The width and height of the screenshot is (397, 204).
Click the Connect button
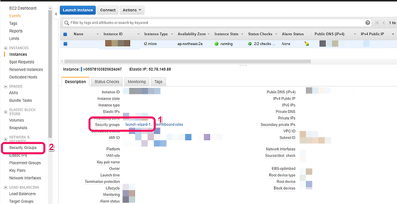click(108, 10)
